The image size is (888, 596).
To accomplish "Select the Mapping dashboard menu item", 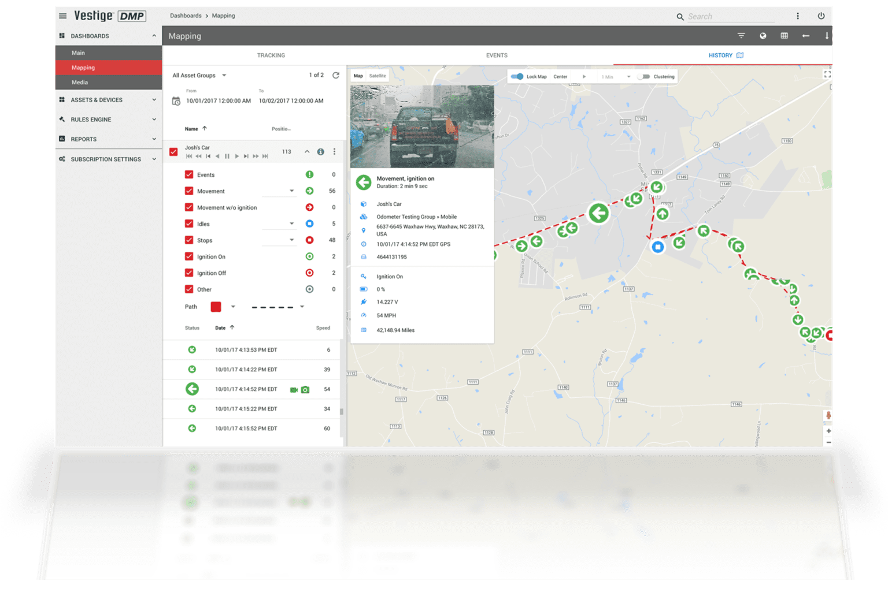I will (x=108, y=68).
